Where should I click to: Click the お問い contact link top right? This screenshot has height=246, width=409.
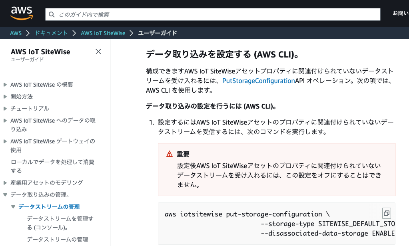(x=400, y=12)
